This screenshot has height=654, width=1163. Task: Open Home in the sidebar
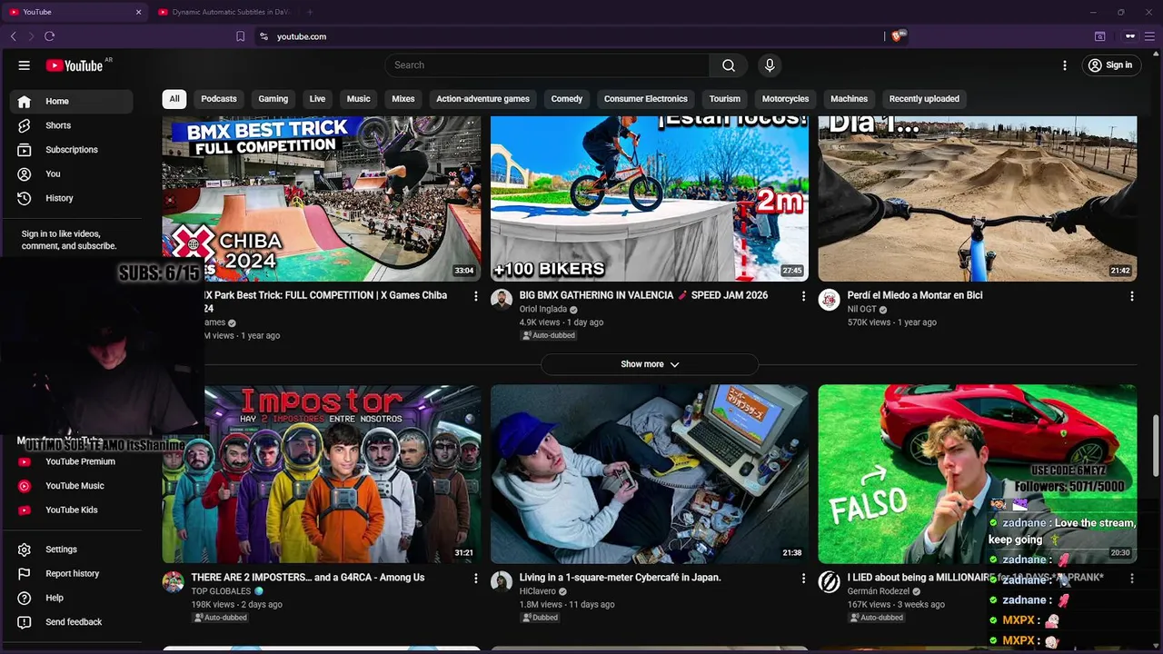[72, 102]
